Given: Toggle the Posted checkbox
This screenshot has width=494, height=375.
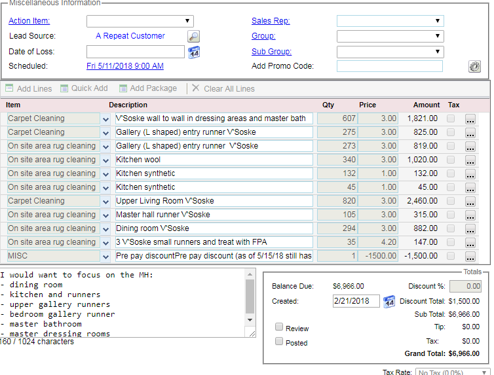Looking at the screenshot, I should (x=279, y=342).
